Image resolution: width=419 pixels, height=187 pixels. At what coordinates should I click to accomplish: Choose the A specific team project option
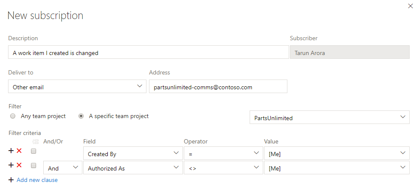[x=81, y=116]
